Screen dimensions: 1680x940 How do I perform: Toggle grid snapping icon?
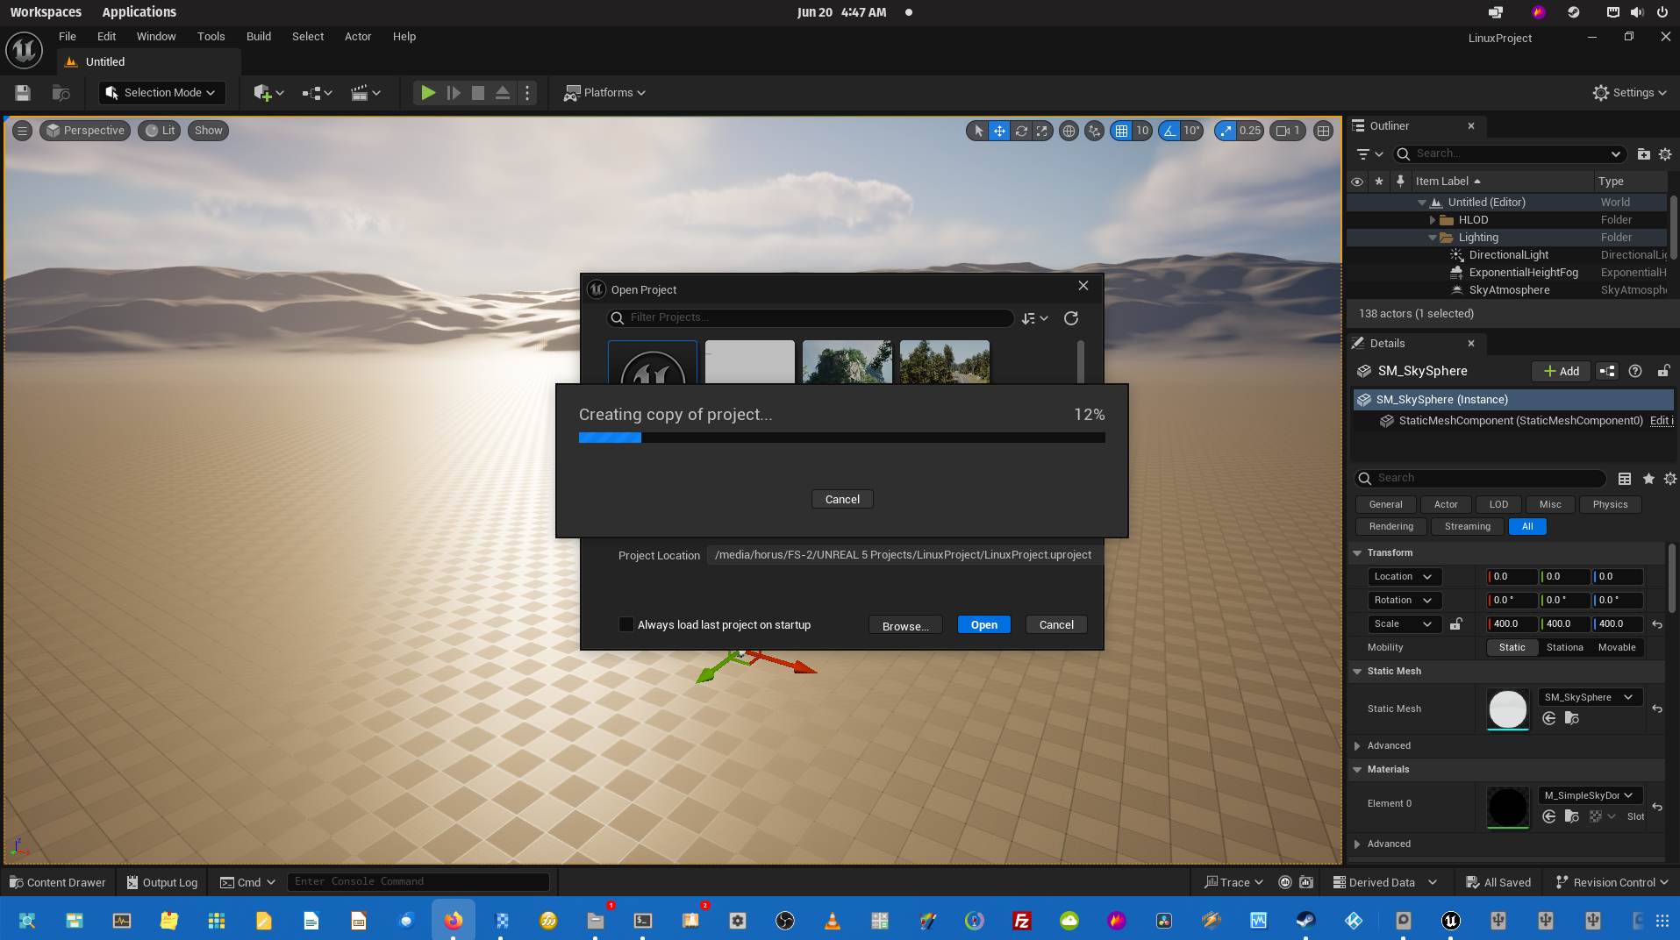(1121, 131)
